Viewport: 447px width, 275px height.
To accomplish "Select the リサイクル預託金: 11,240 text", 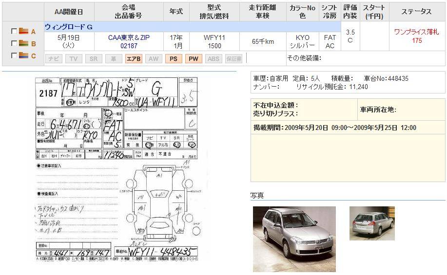I will [332, 87].
